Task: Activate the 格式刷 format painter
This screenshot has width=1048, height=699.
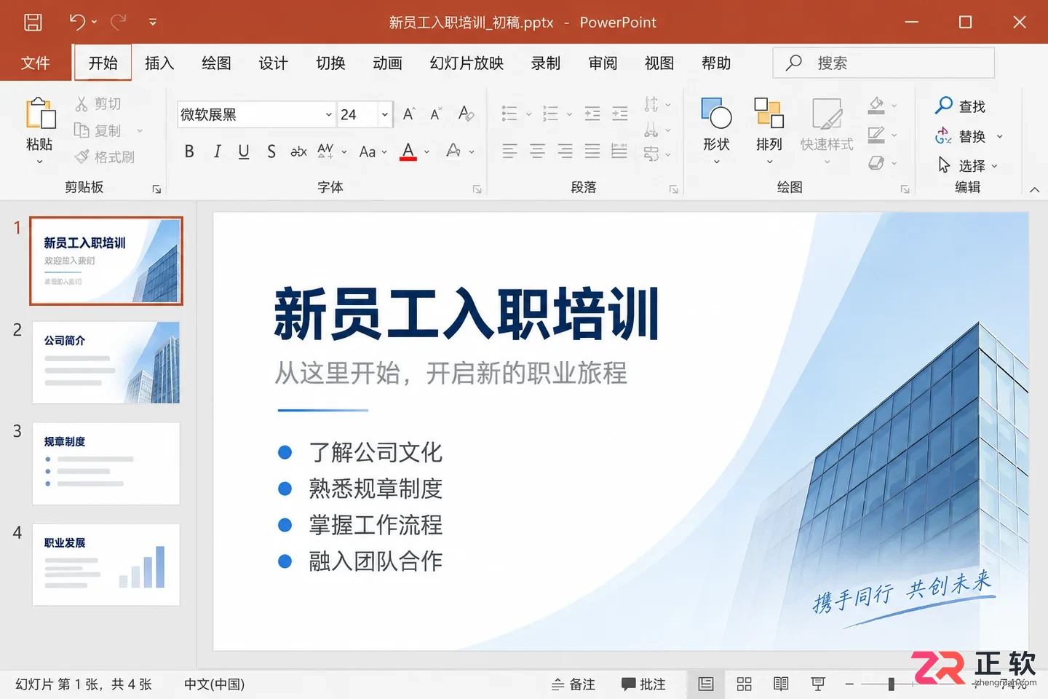Action: (x=105, y=157)
